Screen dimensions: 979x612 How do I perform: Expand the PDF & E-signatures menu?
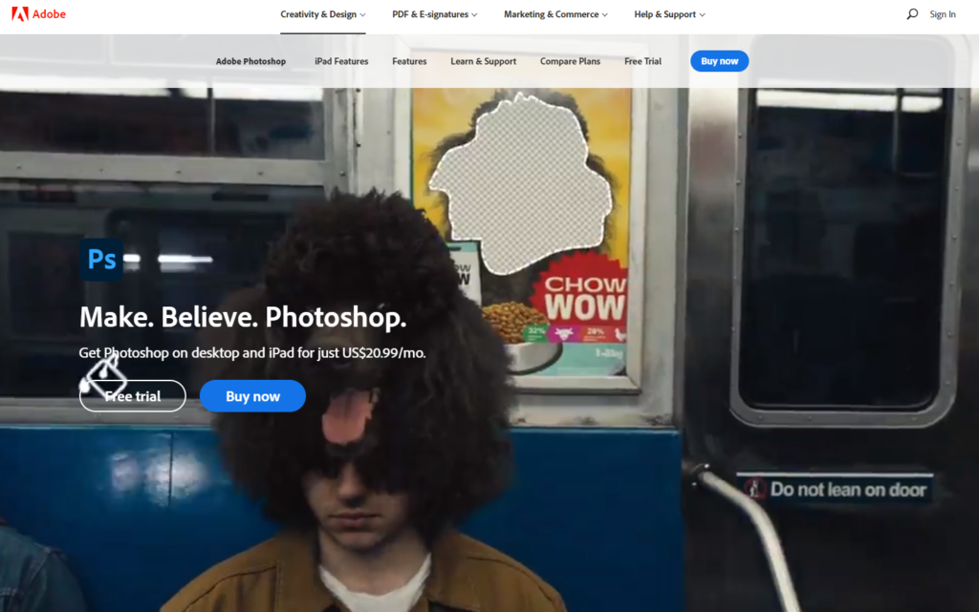coord(435,14)
